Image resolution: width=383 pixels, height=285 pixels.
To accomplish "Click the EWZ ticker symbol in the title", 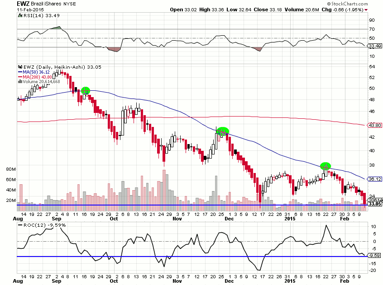I will point(23,4).
